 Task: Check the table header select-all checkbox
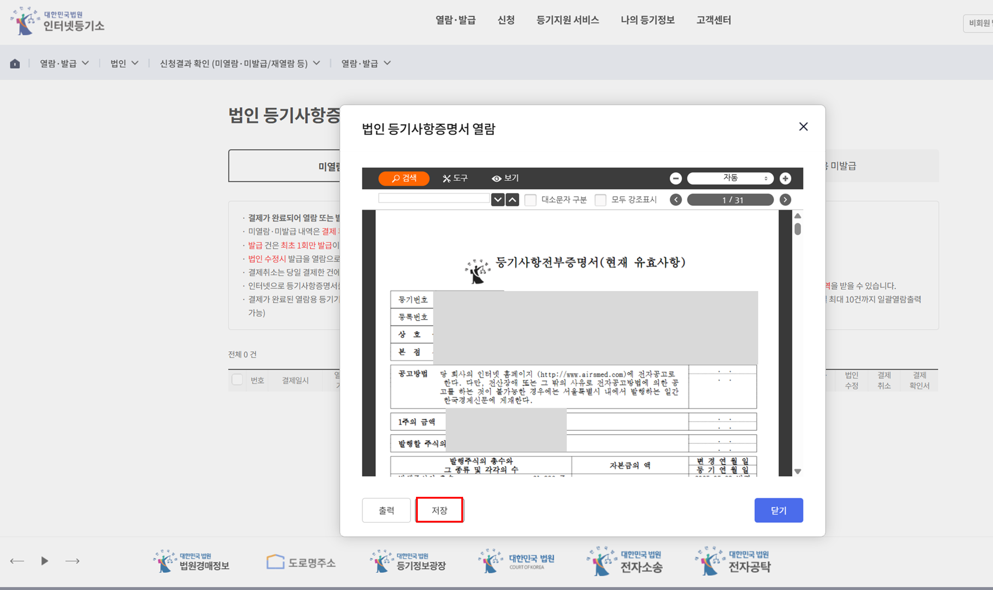coord(237,380)
